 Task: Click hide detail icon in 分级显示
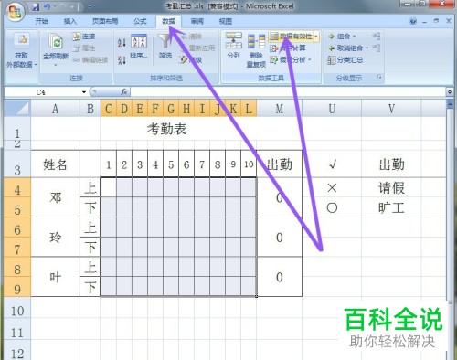(x=377, y=48)
